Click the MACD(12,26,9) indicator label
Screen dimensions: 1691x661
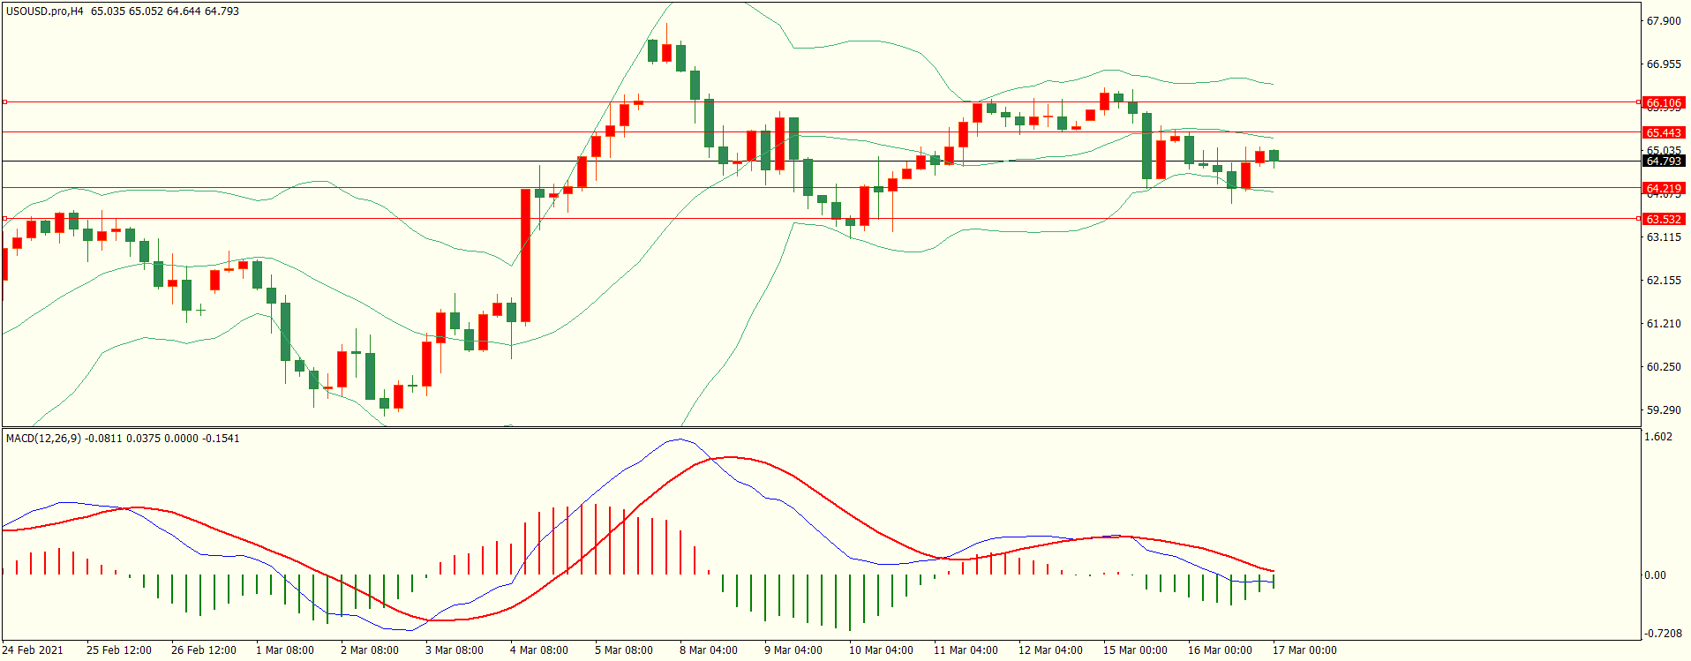pyautogui.click(x=43, y=439)
